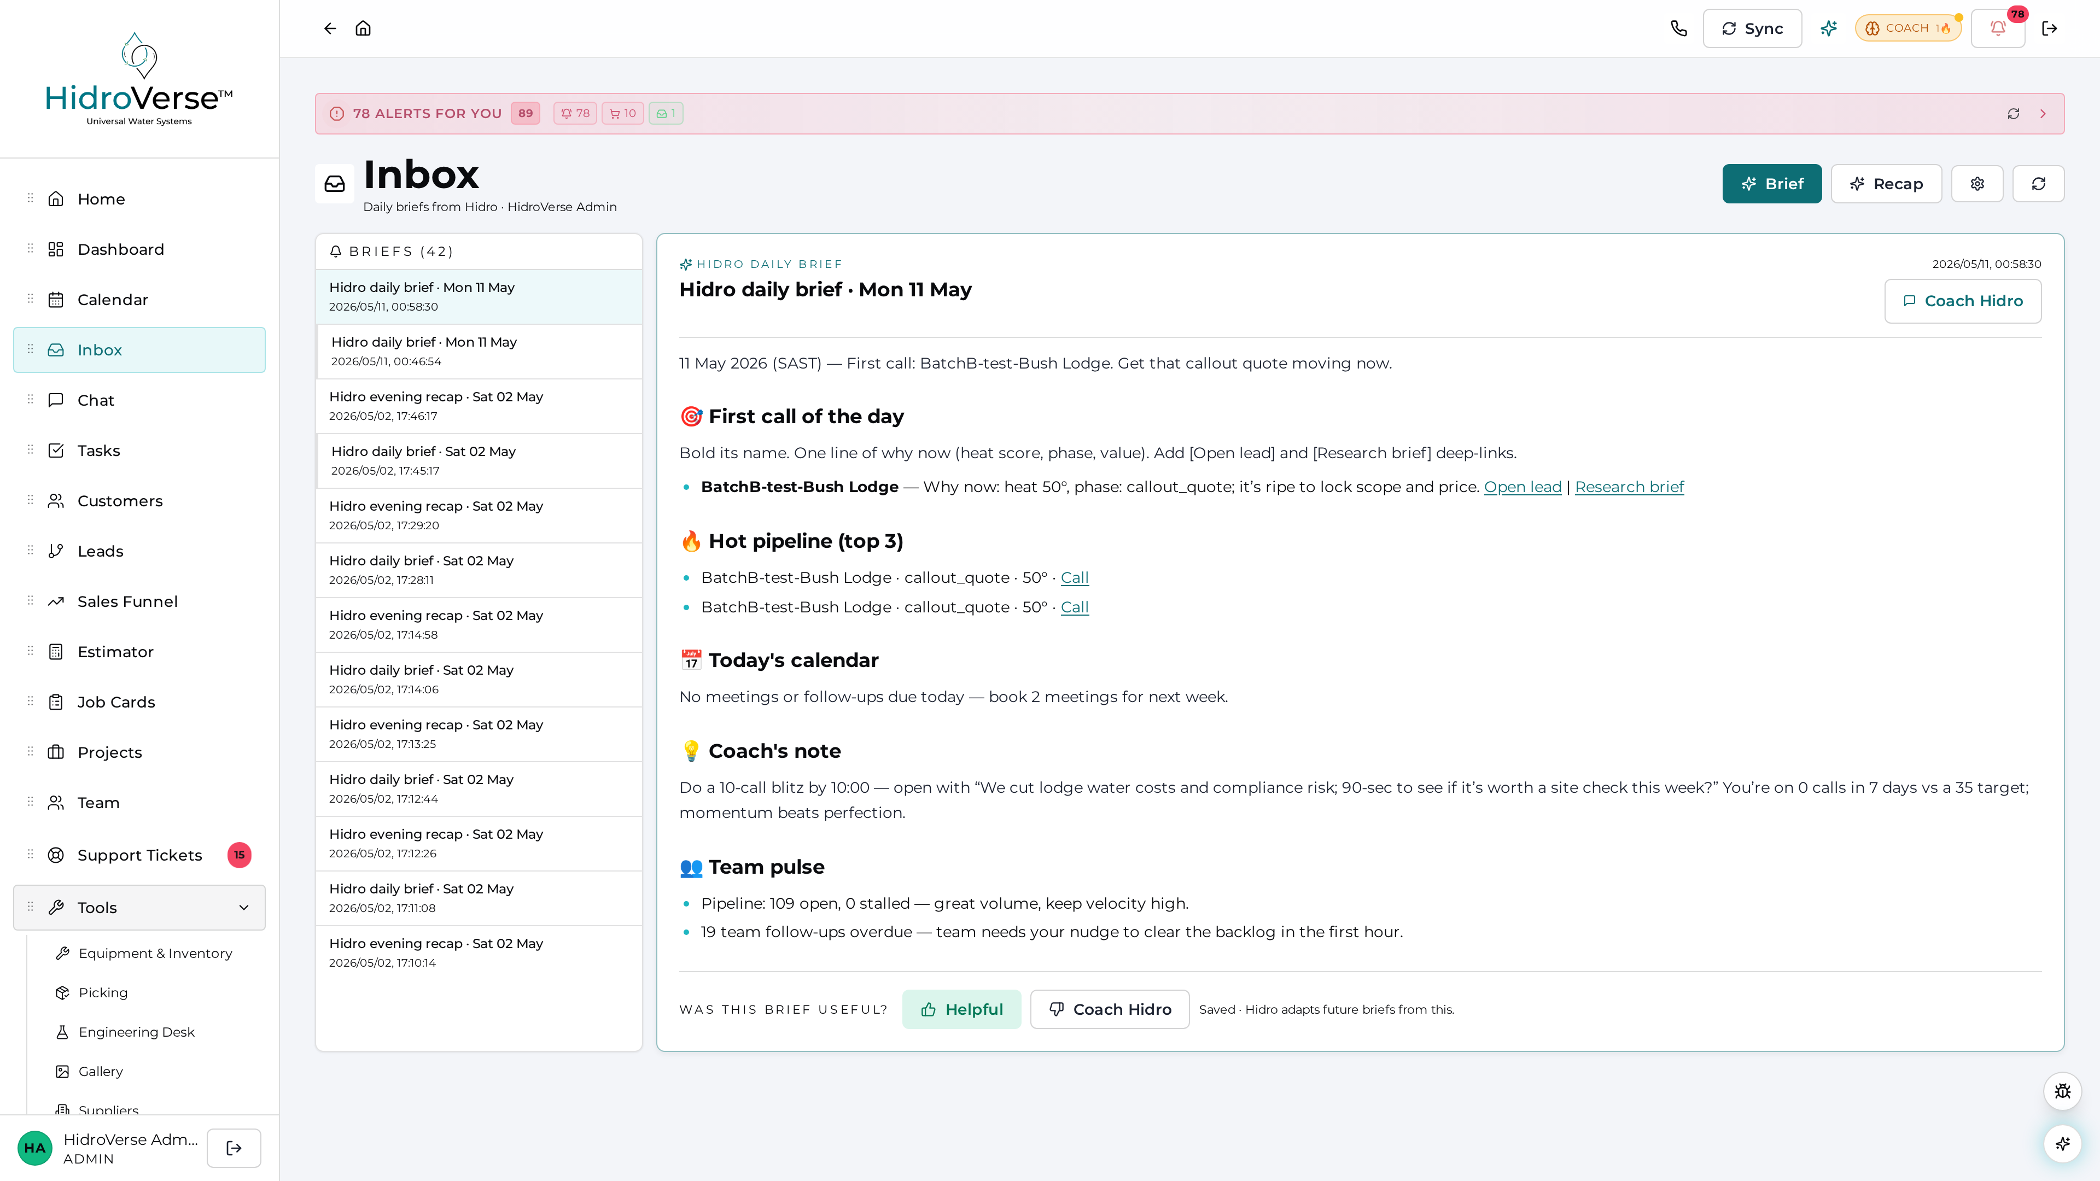2100x1181 pixels.
Task: Click the inbox tray icon beside title
Action: pos(334,183)
